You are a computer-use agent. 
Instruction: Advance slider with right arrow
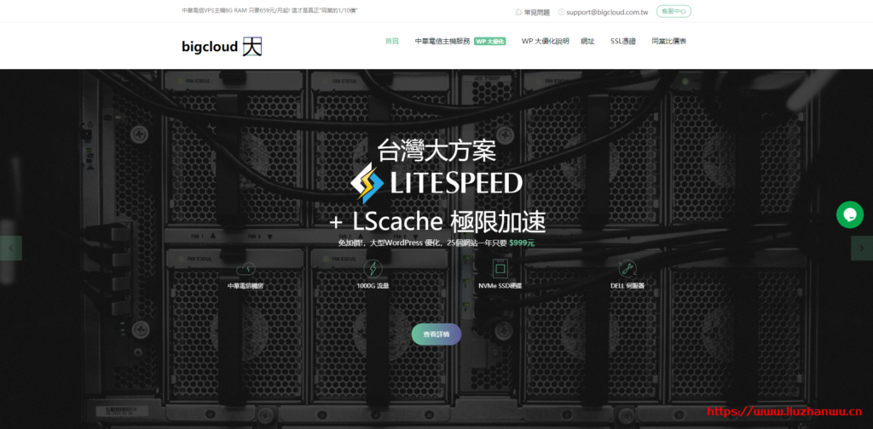[862, 249]
